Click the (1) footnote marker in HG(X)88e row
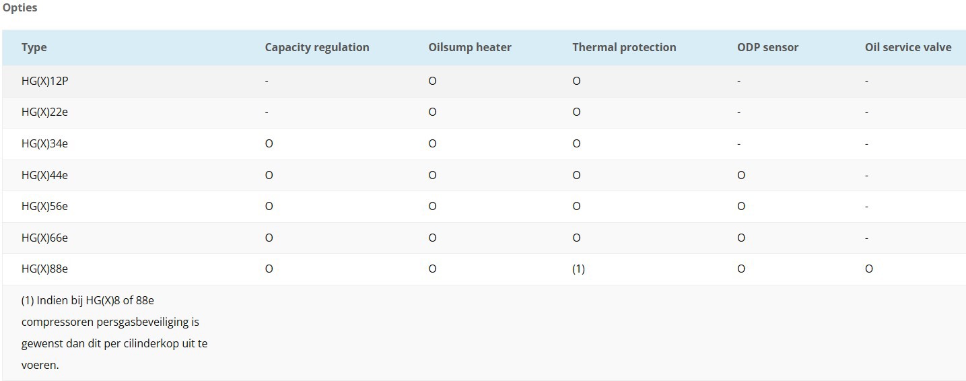966x381 pixels. pyautogui.click(x=578, y=269)
